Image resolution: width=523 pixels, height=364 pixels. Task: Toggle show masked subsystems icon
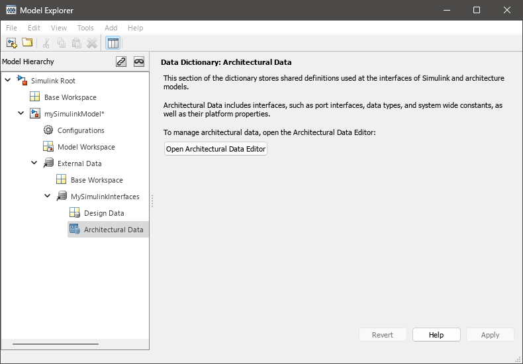tap(139, 62)
